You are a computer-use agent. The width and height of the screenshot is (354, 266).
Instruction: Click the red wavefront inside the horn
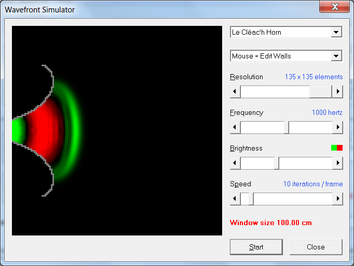45,130
